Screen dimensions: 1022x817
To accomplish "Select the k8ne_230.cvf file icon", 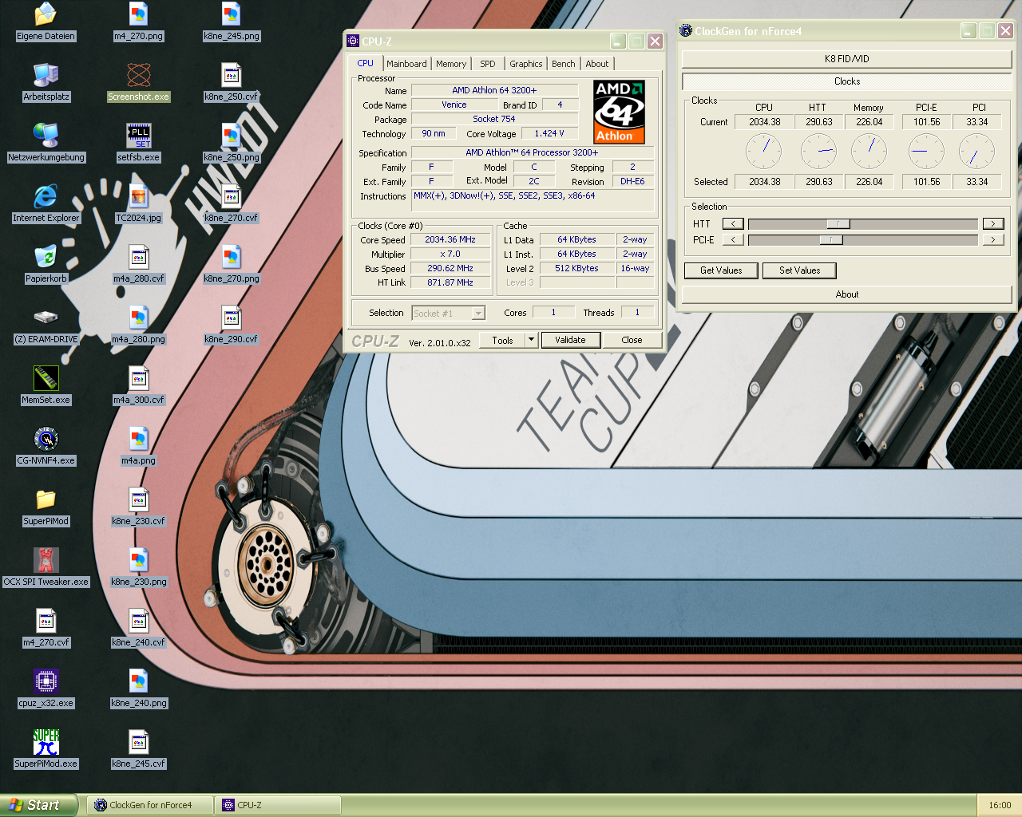I will [138, 506].
